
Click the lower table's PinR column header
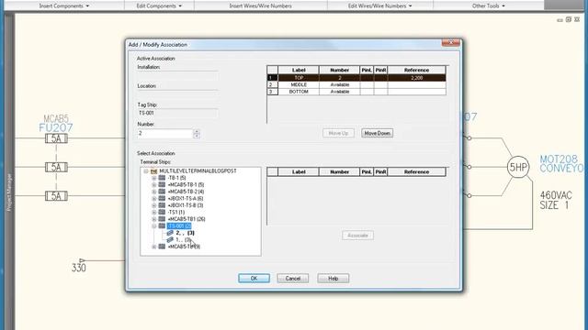point(380,172)
